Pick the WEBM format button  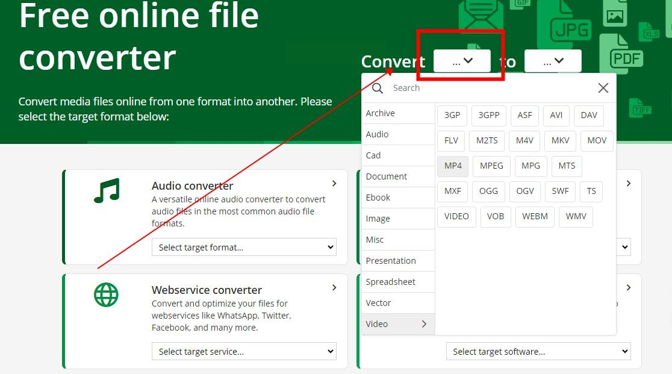[x=535, y=216]
